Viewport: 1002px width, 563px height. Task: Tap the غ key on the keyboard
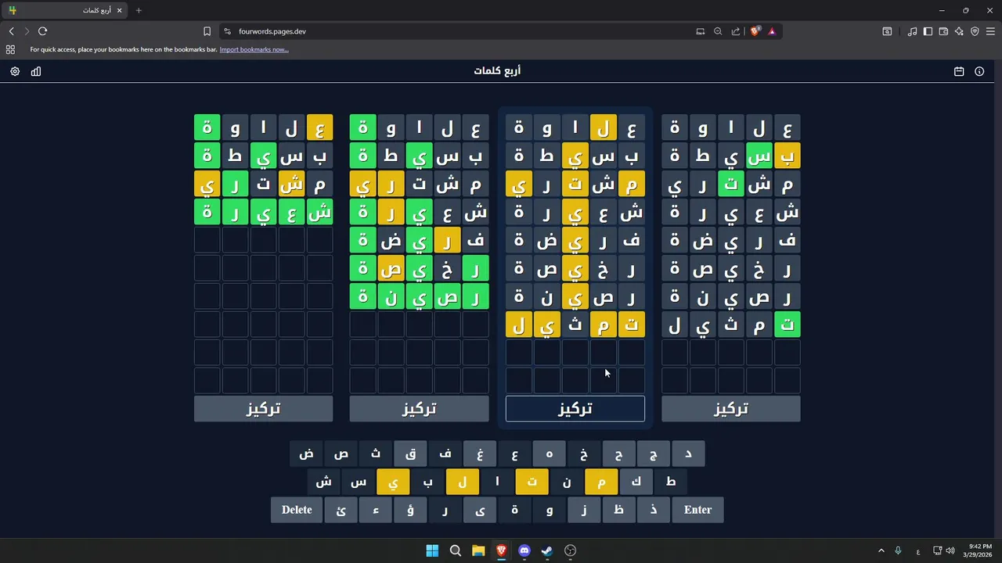click(x=480, y=454)
